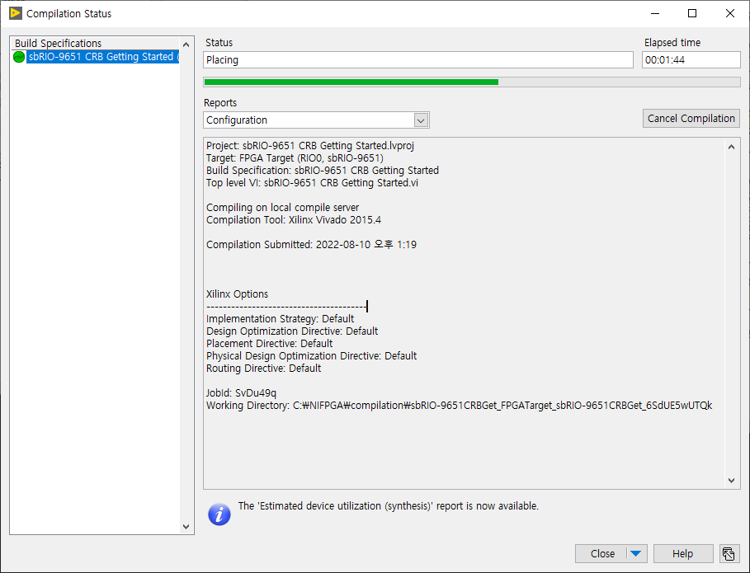
Task: Click the 'Implementation Strategy: Default' line
Action: (281, 319)
